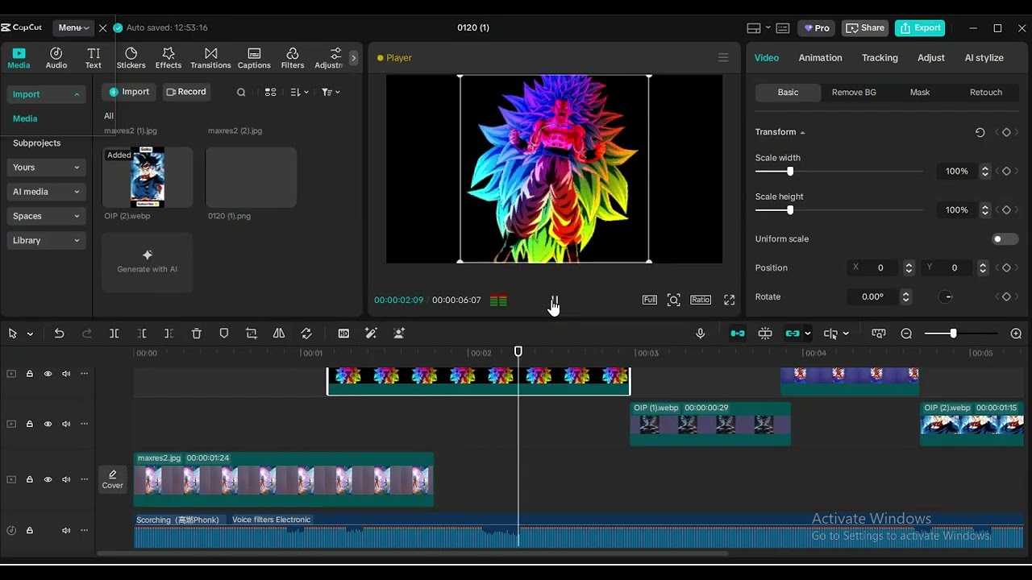Switch to the AI stylize tab

[x=984, y=58]
